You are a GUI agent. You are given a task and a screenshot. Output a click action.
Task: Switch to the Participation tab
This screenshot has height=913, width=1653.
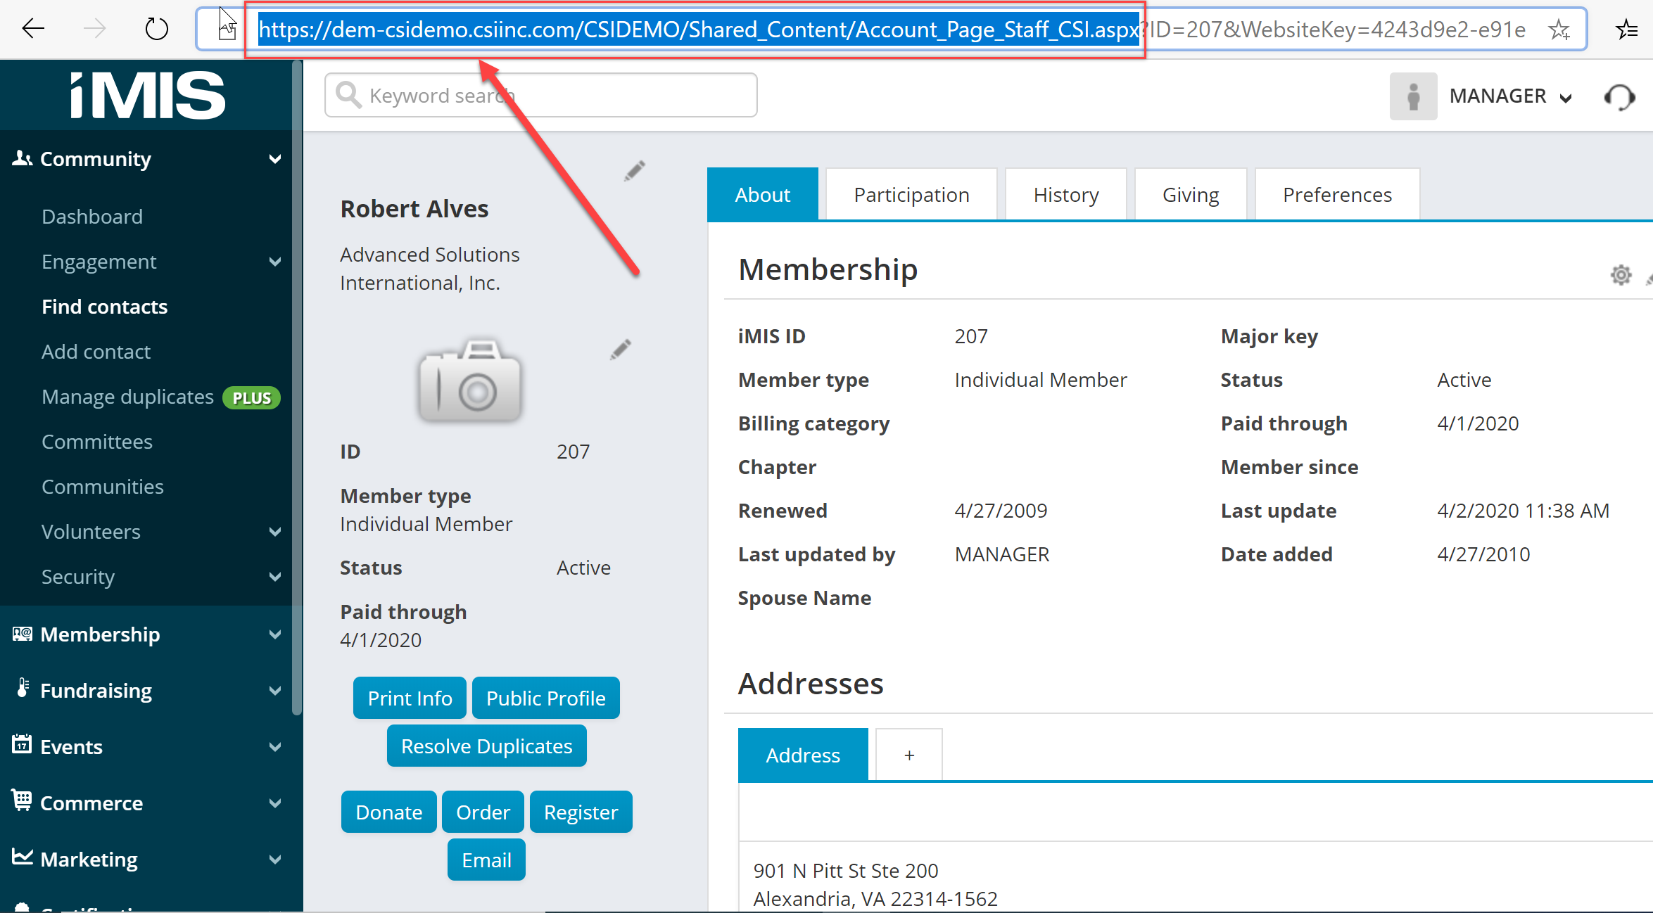(911, 194)
